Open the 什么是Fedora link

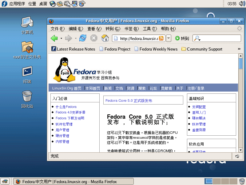66,107
